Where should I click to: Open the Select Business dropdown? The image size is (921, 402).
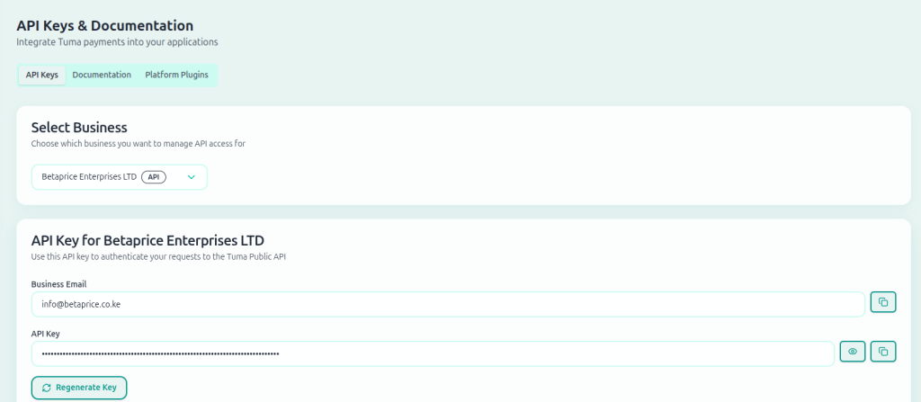pos(120,177)
